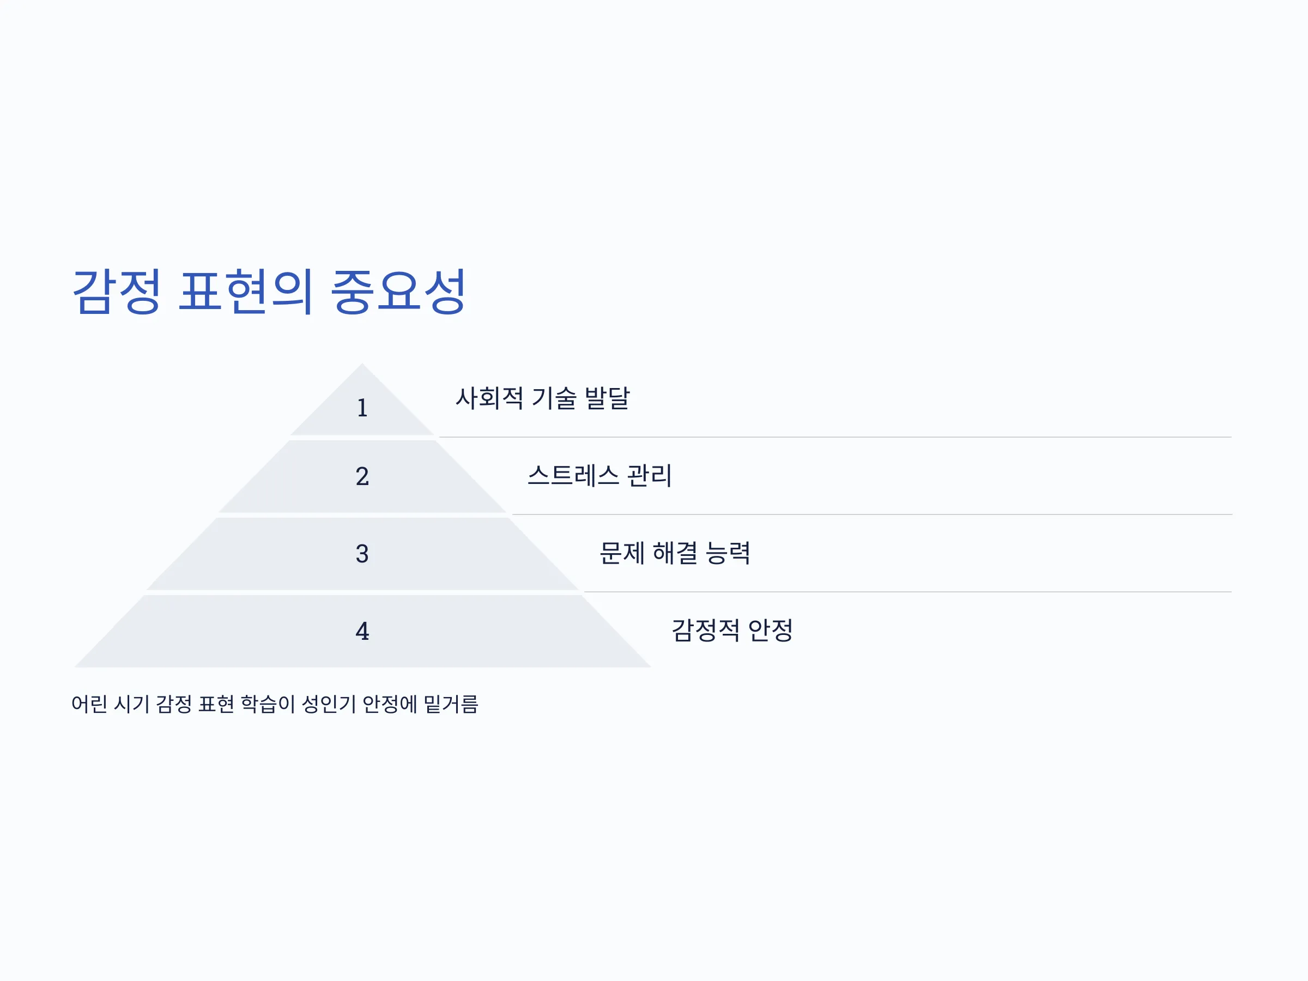This screenshot has width=1308, height=981.
Task: Click divider line below 사회적 기술 발달
Action: pos(835,438)
